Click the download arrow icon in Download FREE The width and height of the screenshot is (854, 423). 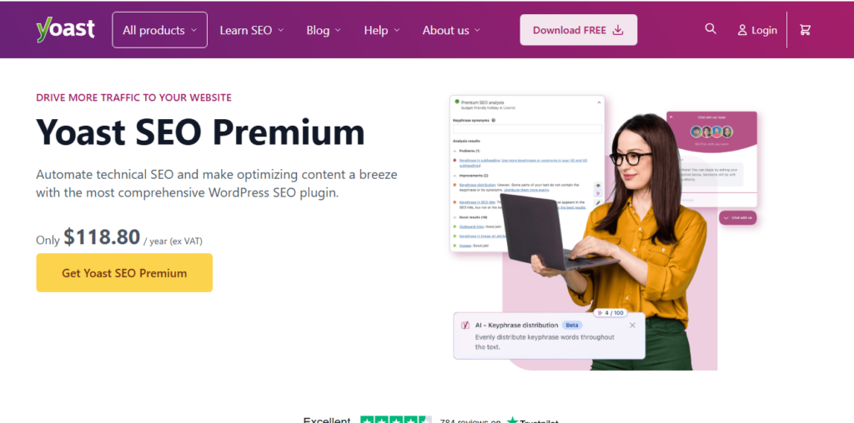point(618,30)
